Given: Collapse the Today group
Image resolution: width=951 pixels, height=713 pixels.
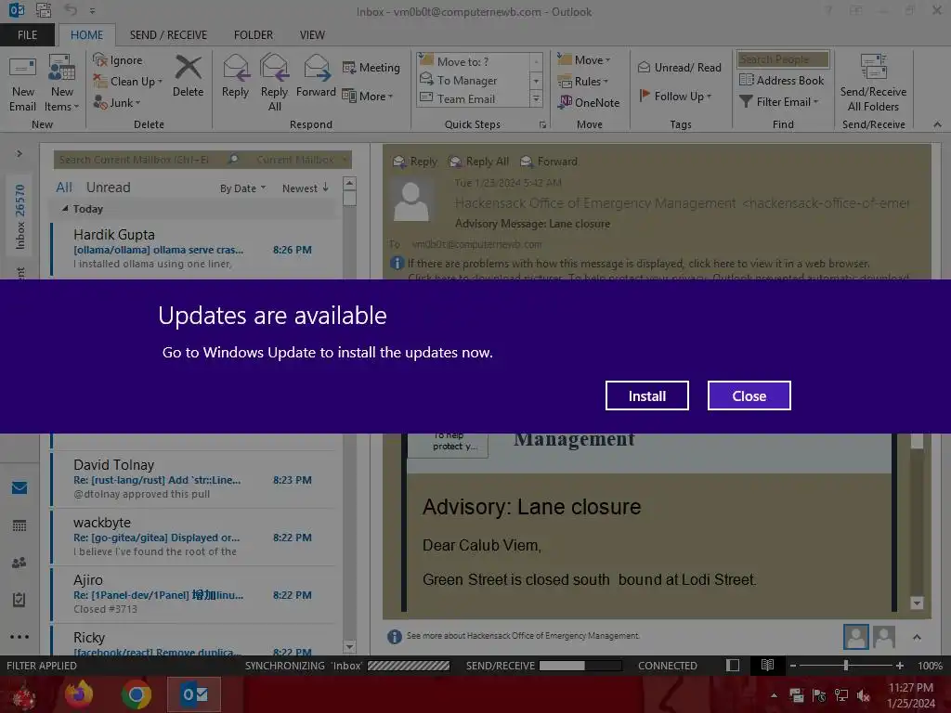Looking at the screenshot, I should pos(65,209).
